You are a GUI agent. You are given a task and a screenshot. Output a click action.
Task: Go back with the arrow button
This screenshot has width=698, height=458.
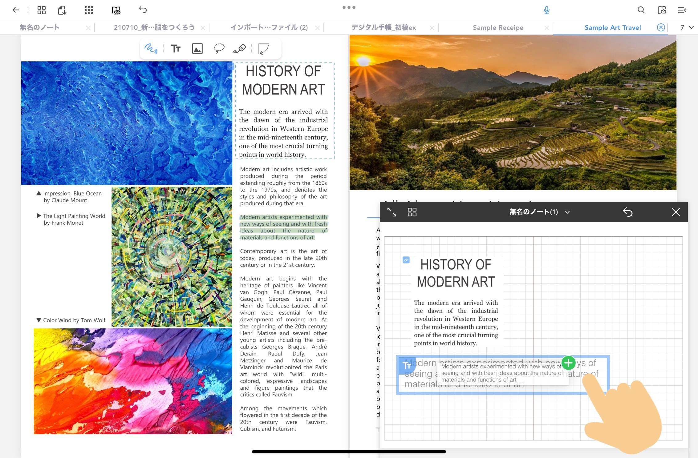(x=16, y=10)
